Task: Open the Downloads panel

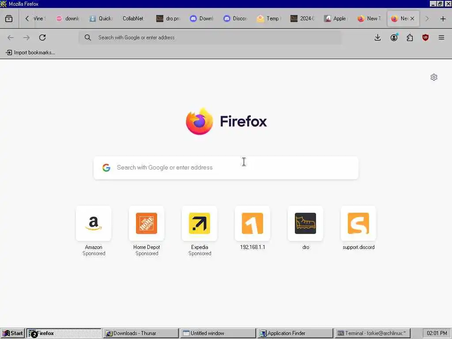Action: pos(378,38)
